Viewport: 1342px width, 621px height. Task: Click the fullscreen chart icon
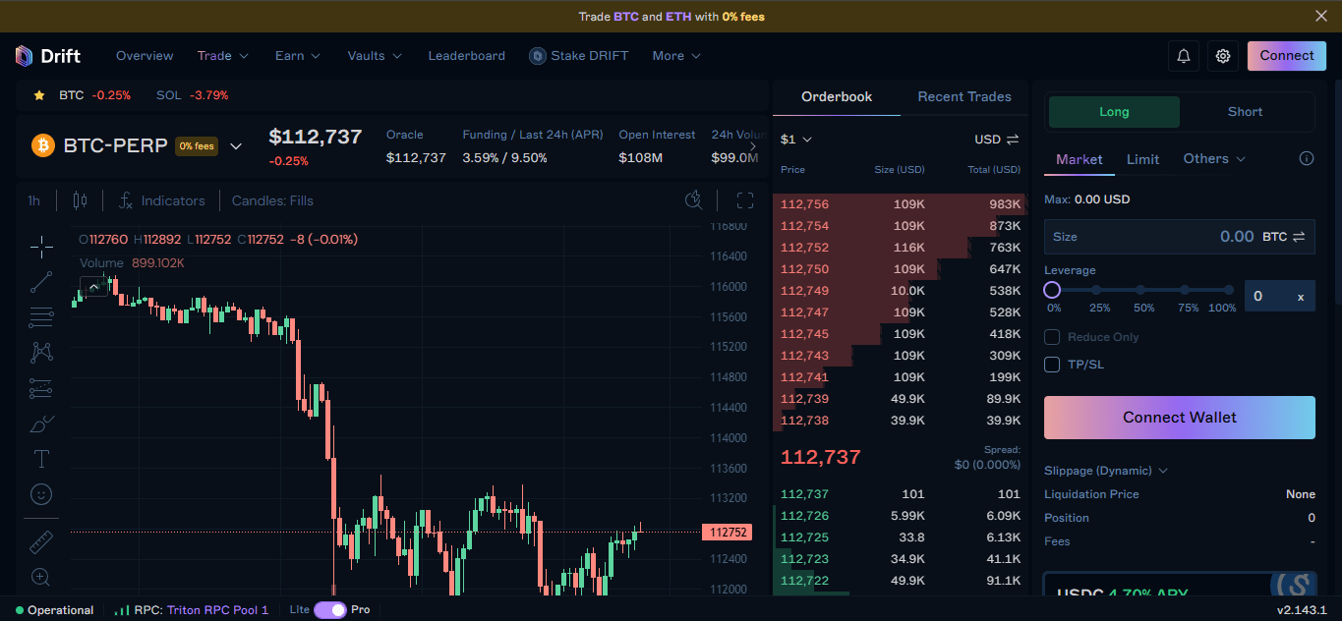(x=745, y=200)
